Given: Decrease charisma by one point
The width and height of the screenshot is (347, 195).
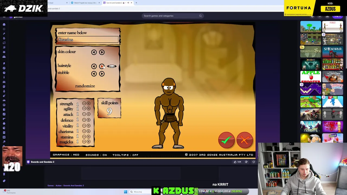Looking at the screenshot, I should coord(84,131).
